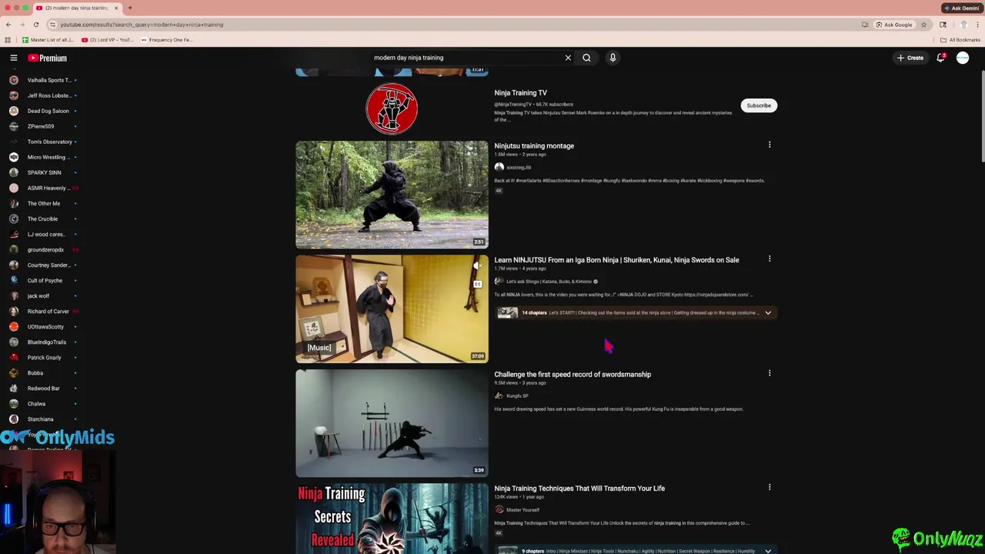Open Ninja Training TV channel title
Screen dimensions: 985x554
[x=520, y=92]
